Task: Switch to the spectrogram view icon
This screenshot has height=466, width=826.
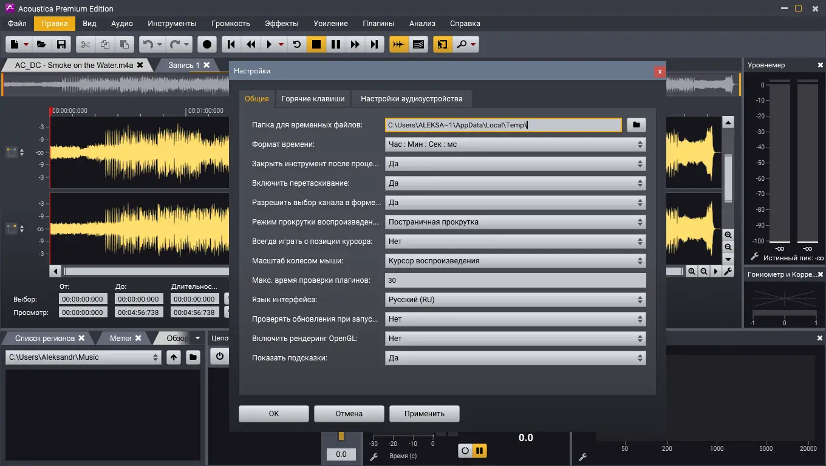Action: pos(418,44)
